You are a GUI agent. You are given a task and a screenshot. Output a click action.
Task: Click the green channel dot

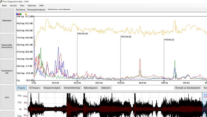pos(21,14)
